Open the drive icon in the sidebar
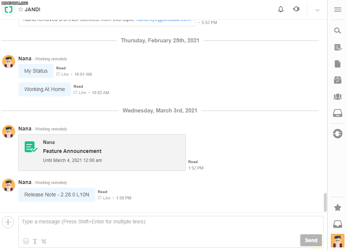The image size is (347, 250). (338, 113)
